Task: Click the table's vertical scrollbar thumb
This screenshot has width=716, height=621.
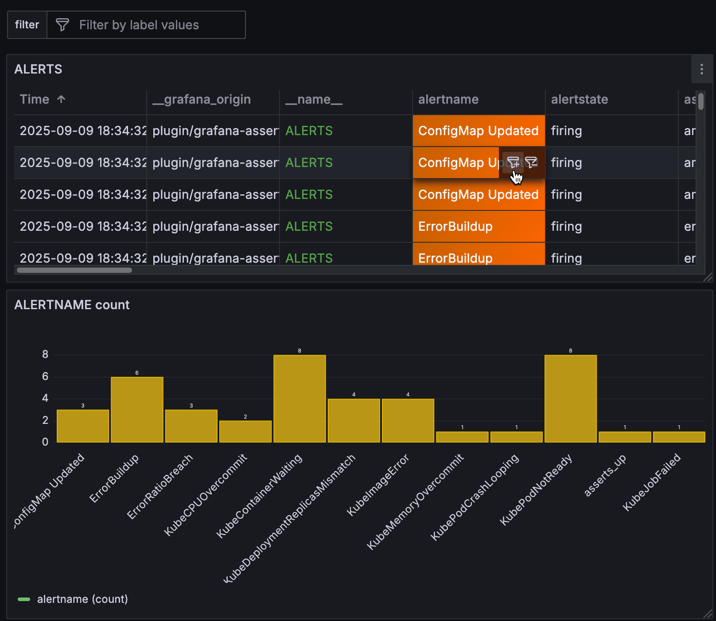Action: (x=700, y=101)
